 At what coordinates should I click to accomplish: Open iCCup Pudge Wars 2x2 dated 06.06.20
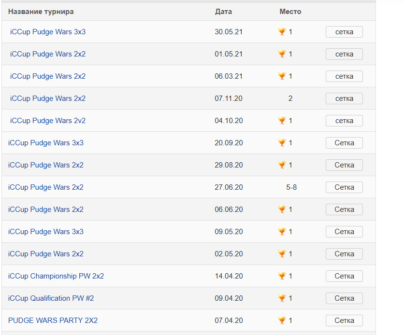[46, 209]
